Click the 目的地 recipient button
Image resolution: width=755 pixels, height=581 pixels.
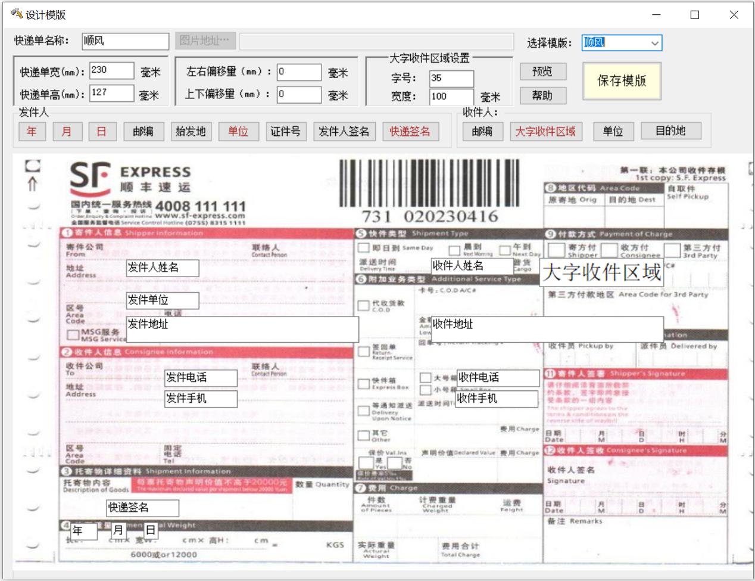(x=670, y=131)
